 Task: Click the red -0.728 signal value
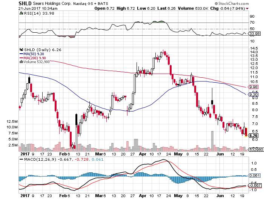point(81,159)
